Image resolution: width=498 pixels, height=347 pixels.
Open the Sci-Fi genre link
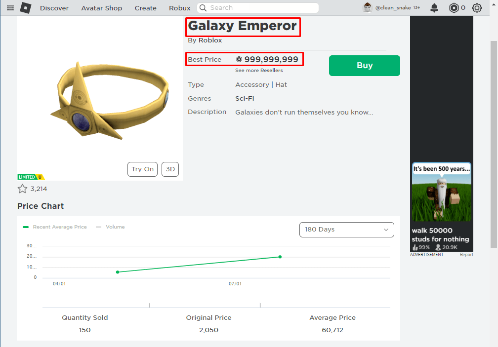[245, 98]
